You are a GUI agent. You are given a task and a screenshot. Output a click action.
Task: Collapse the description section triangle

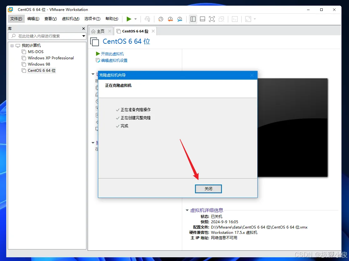pyautogui.click(x=93, y=143)
